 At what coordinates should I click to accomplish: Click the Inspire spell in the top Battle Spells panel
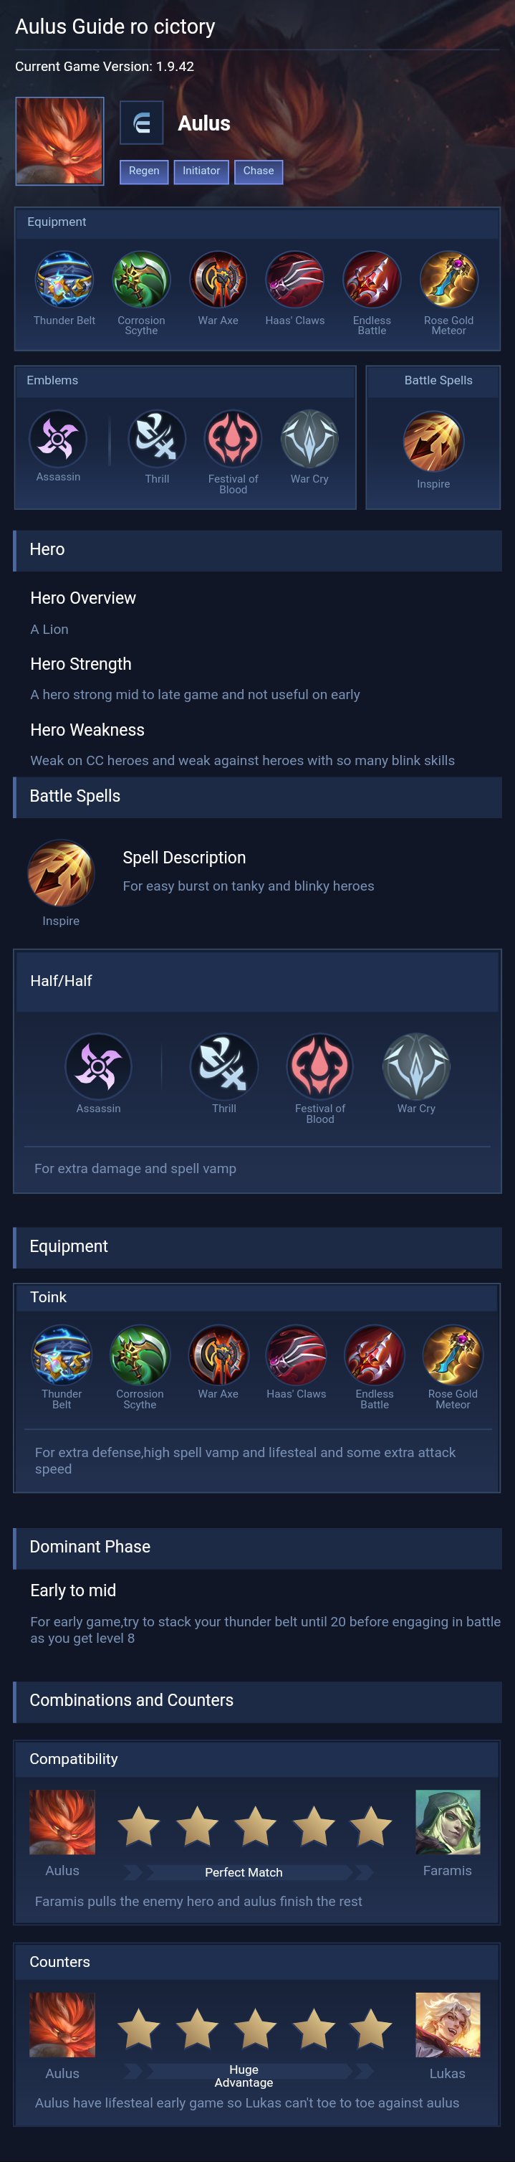pyautogui.click(x=433, y=442)
